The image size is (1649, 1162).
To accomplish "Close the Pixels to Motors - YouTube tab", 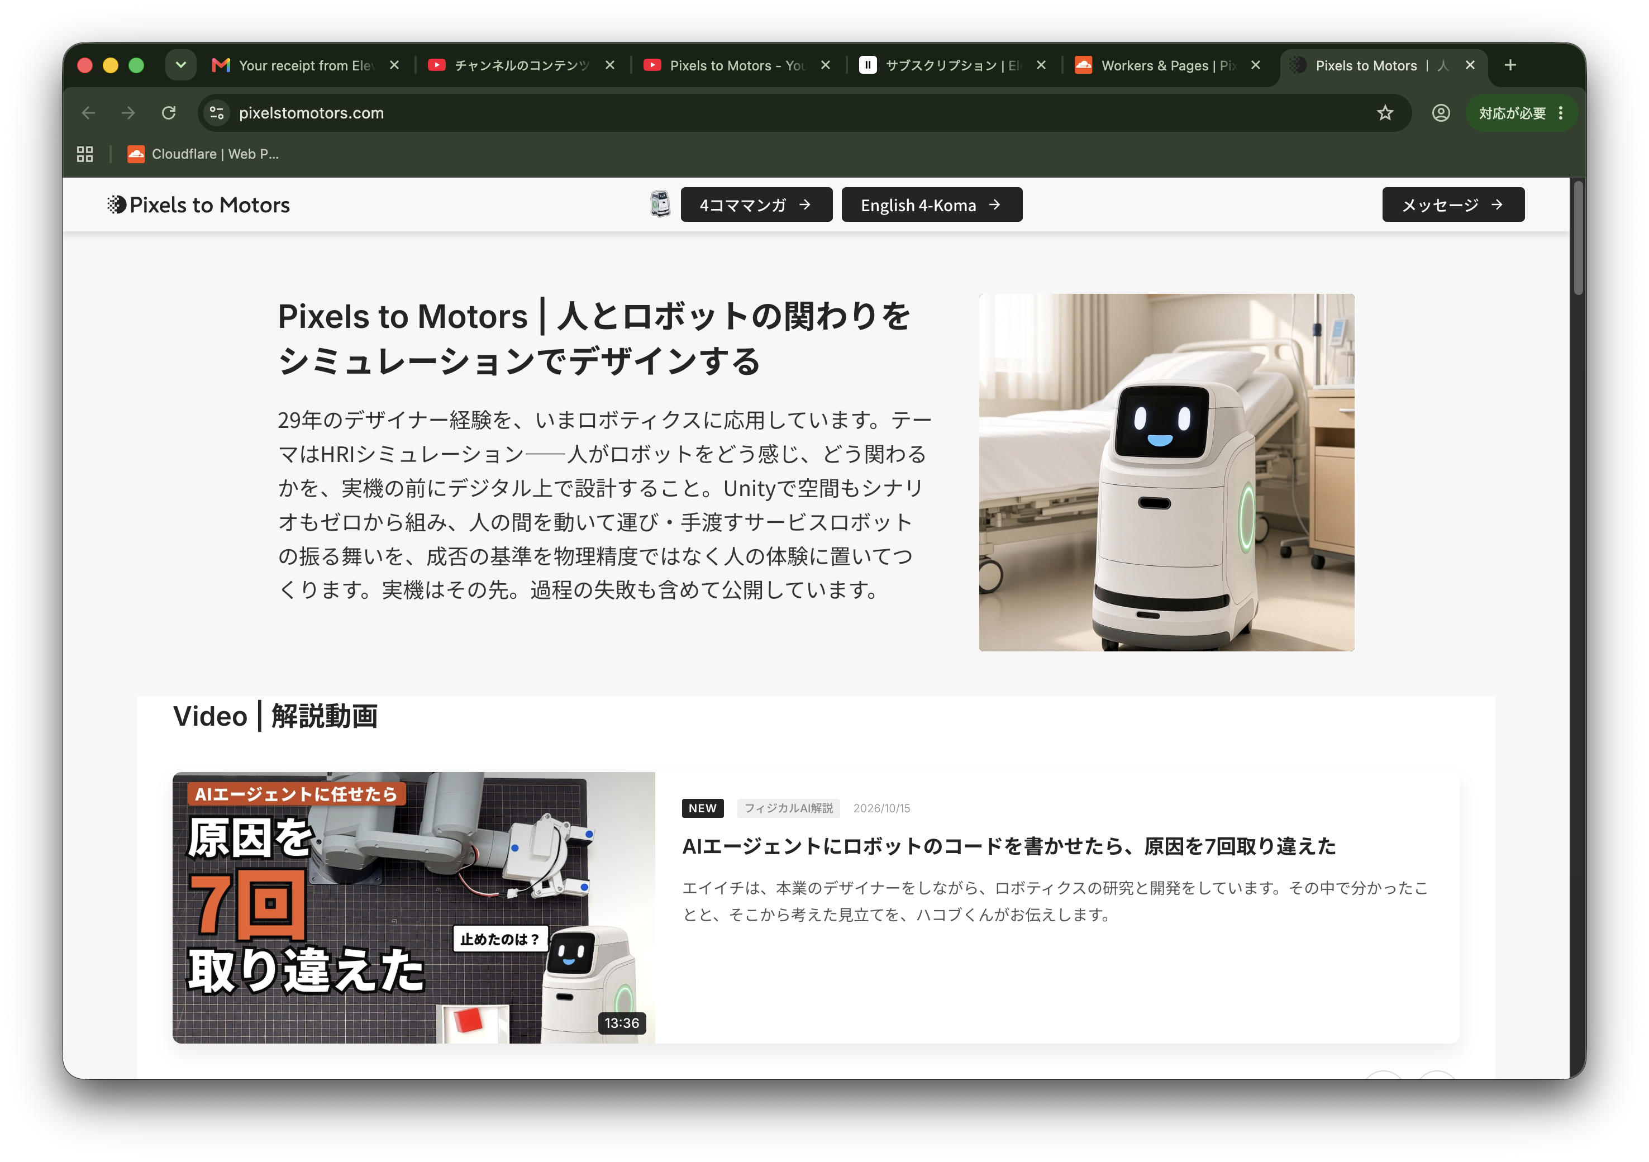I will point(825,65).
